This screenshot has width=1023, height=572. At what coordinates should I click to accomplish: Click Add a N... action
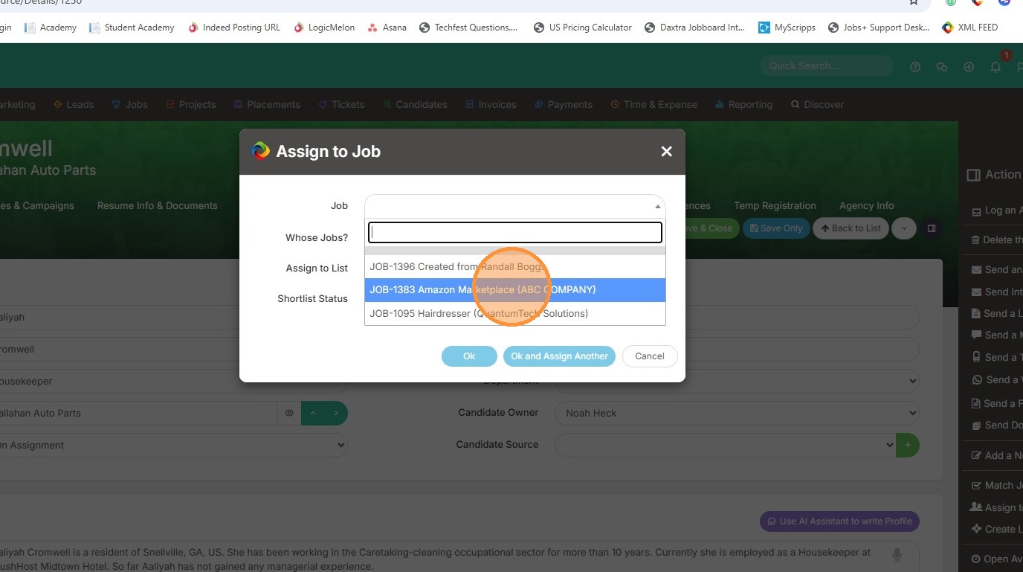click(x=997, y=455)
